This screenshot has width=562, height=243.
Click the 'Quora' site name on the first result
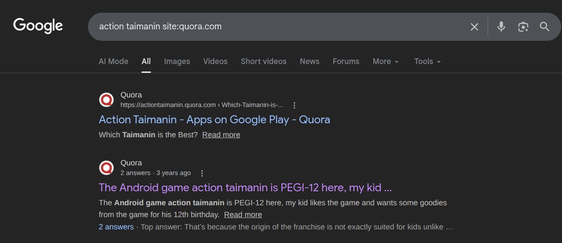(x=131, y=95)
